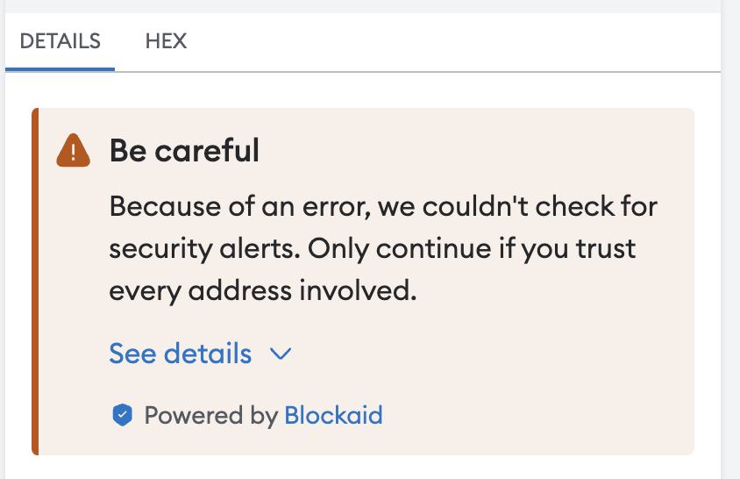This screenshot has width=740, height=479.
Task: Click the 'every address involved.' text line
Action: 263,290
